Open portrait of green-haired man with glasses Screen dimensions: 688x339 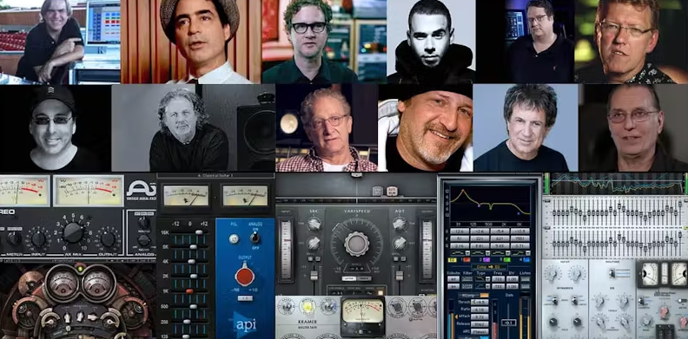(x=324, y=42)
